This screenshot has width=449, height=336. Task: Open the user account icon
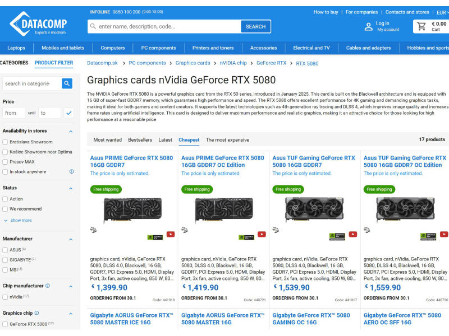pos(369,26)
